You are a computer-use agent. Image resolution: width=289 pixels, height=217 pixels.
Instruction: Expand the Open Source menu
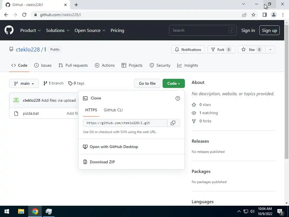pyautogui.click(x=90, y=31)
